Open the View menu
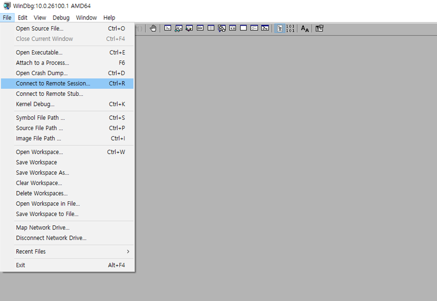The image size is (437, 301). click(40, 18)
